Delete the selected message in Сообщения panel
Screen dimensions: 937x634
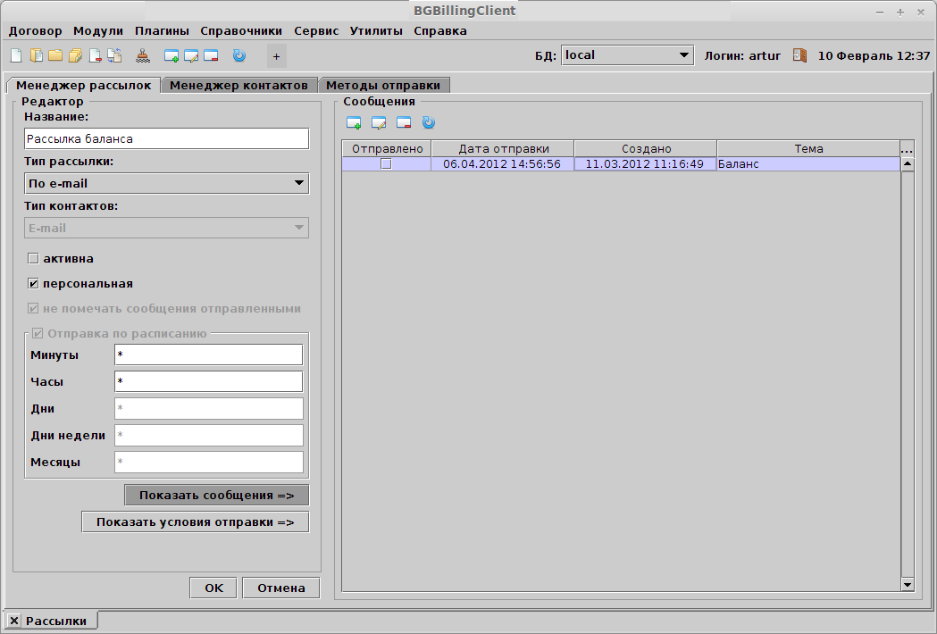pos(404,122)
